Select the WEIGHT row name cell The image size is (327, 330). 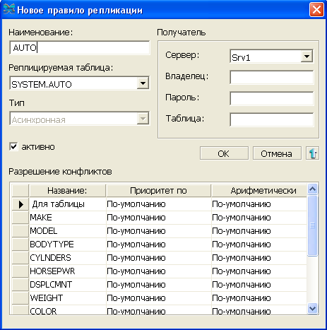(68, 298)
